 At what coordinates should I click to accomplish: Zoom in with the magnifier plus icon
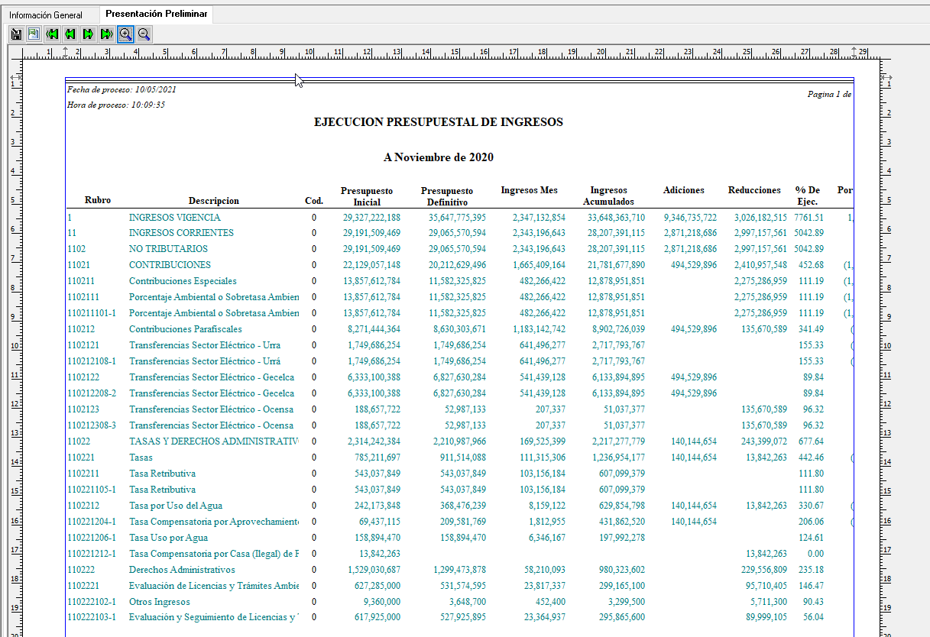click(x=125, y=34)
